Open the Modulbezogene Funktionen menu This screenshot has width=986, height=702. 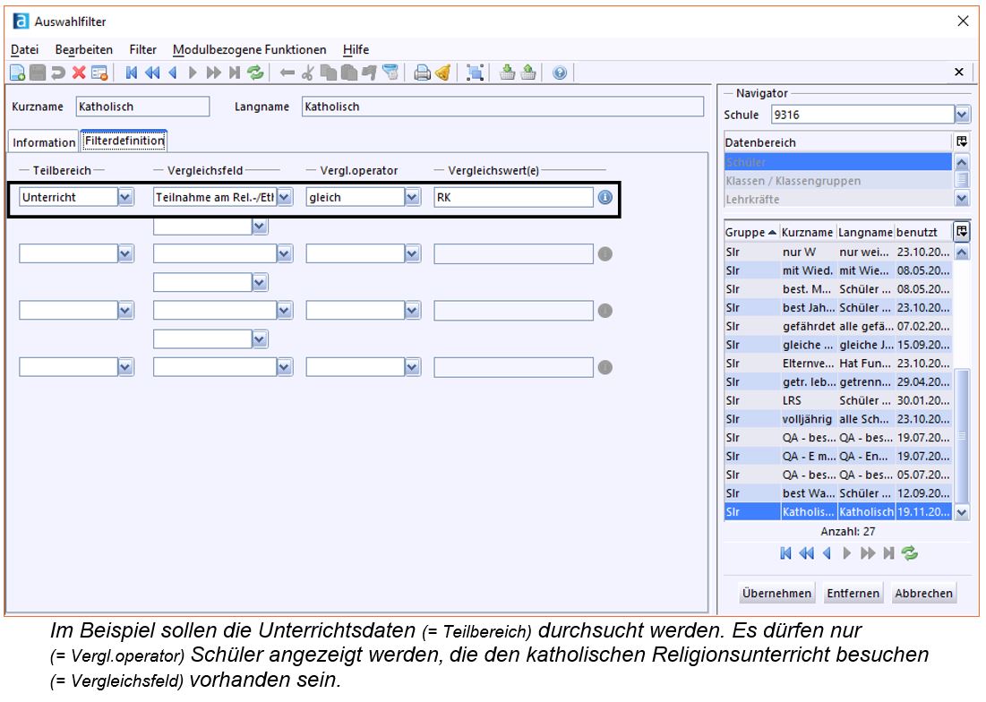[x=249, y=49]
